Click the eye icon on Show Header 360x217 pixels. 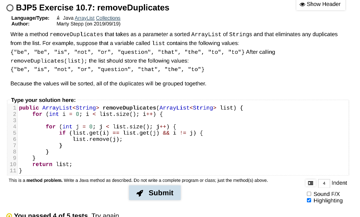302,4
